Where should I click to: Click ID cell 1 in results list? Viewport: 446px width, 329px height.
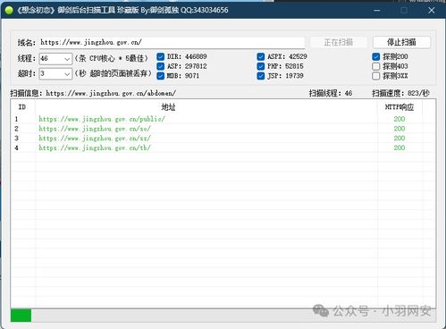point(16,119)
